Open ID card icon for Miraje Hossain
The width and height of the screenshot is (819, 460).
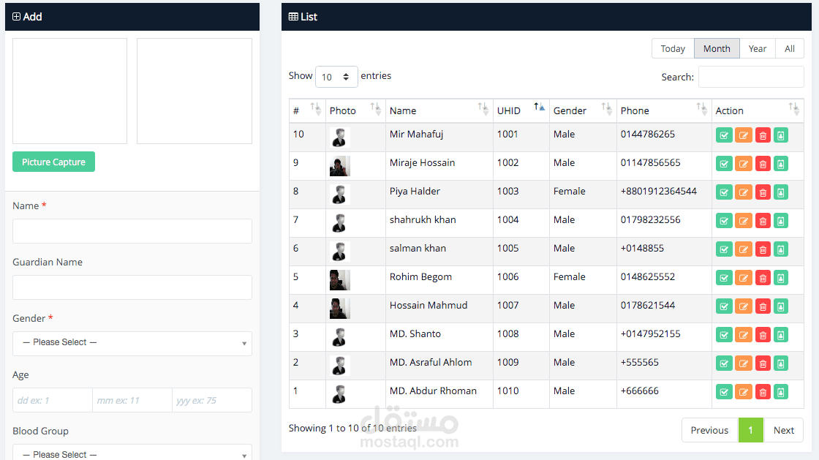click(781, 164)
